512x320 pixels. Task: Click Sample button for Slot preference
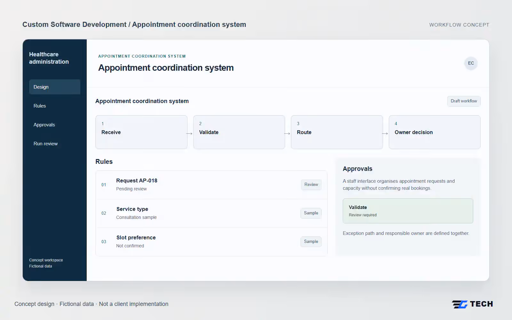(x=311, y=242)
